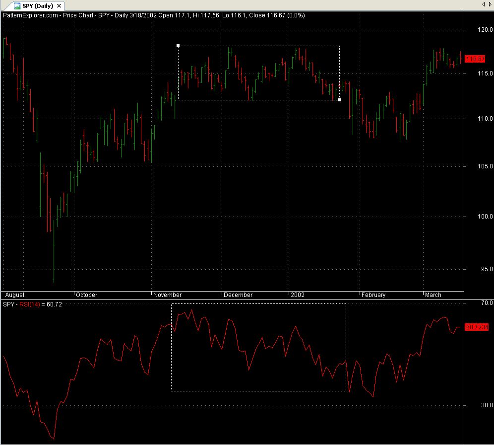
Task: Click the red 116.67 price marker
Action: (476, 59)
